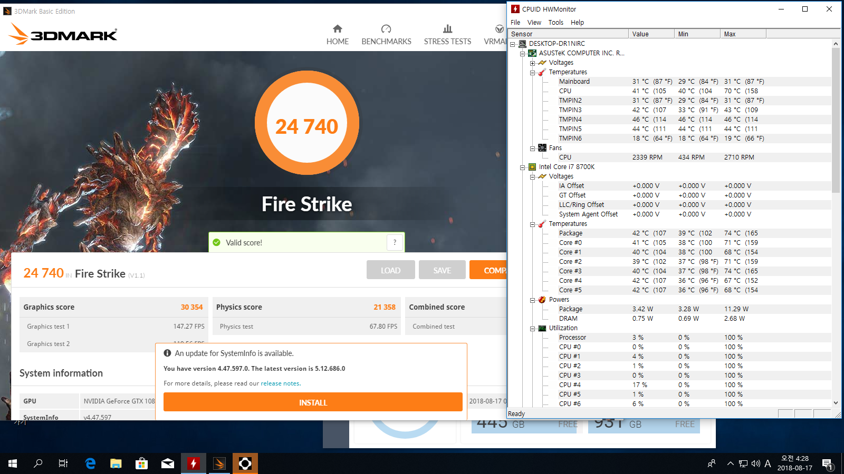Collapse the Utilization node
This screenshot has width=844, height=474.
click(533, 328)
